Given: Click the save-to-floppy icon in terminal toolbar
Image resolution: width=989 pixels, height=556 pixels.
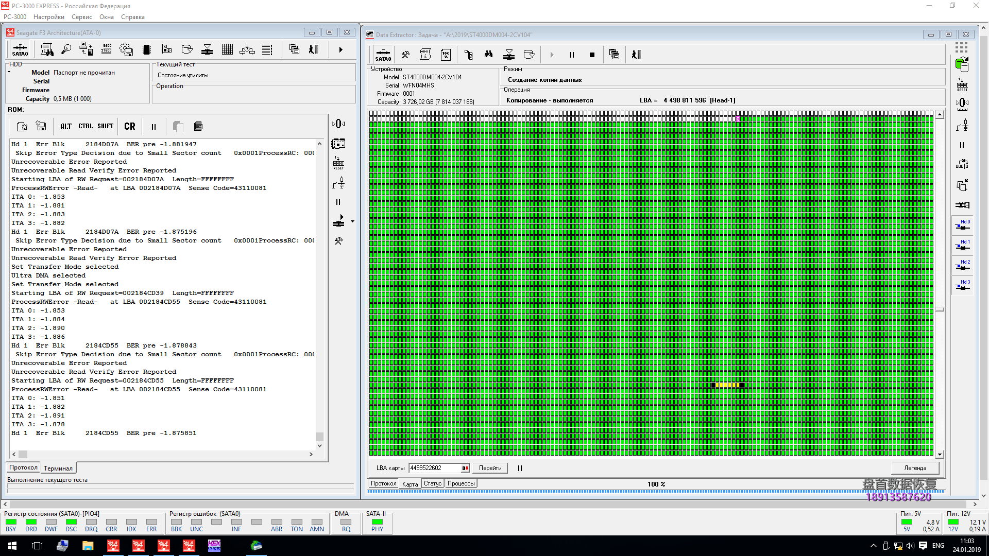Looking at the screenshot, I should tap(41, 126).
